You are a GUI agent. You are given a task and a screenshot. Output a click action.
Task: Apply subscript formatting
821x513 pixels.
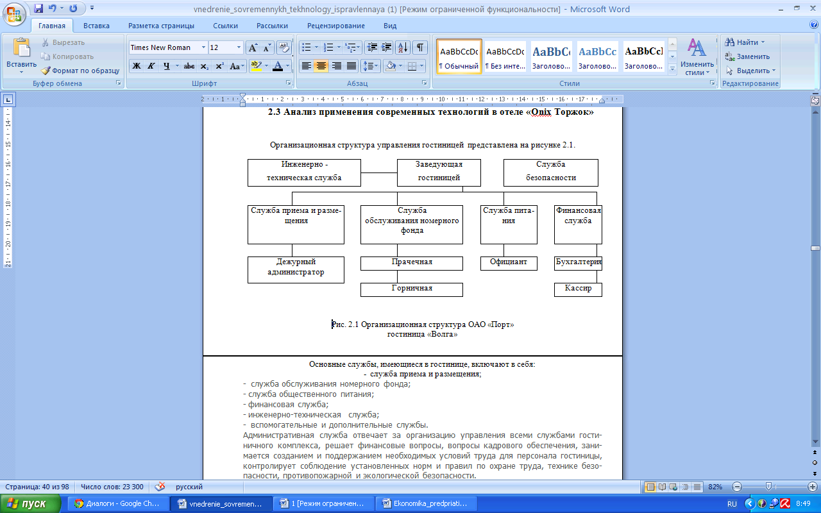point(204,65)
